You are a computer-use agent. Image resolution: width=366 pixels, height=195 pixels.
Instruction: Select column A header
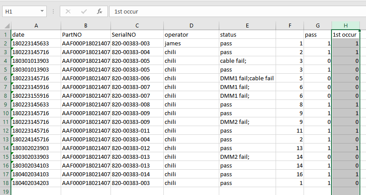click(x=36, y=26)
